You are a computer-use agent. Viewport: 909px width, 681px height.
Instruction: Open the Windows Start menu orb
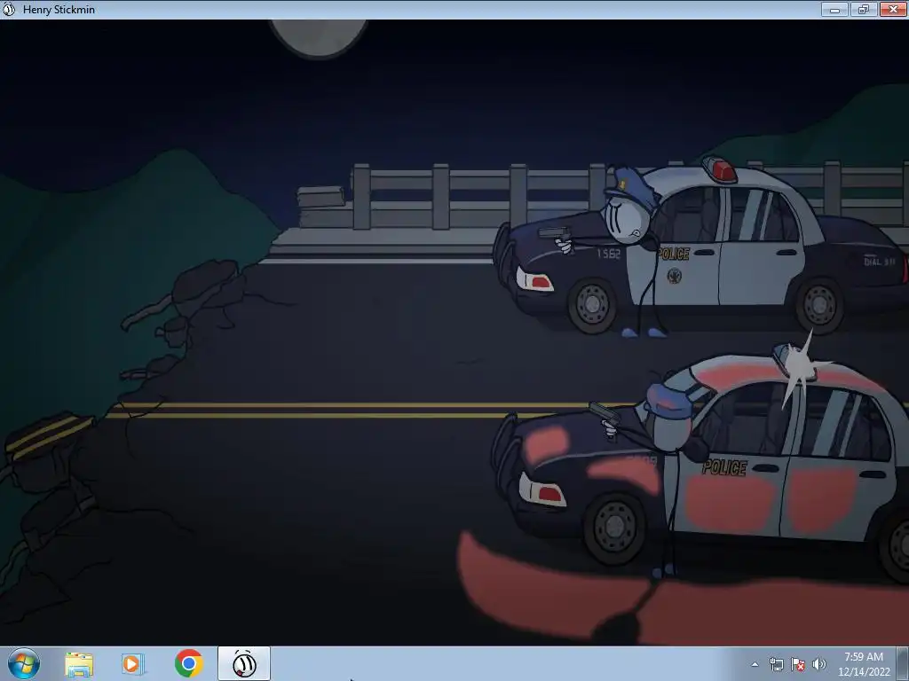pyautogui.click(x=24, y=663)
